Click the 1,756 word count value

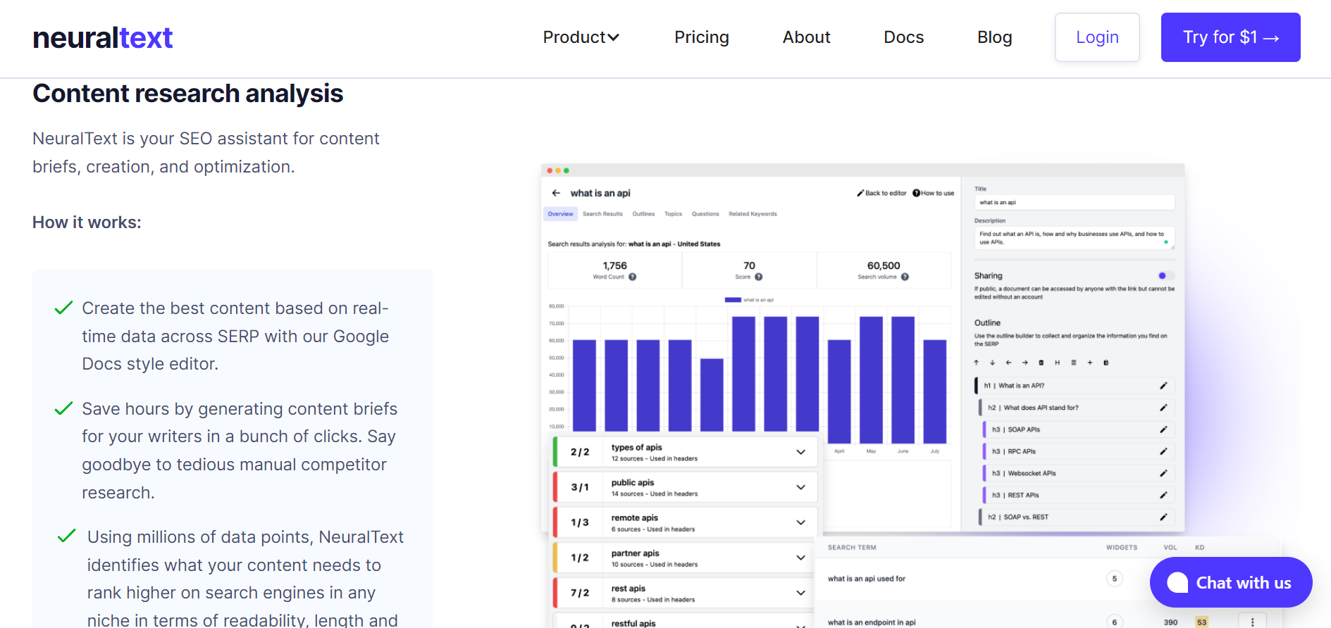tap(614, 265)
